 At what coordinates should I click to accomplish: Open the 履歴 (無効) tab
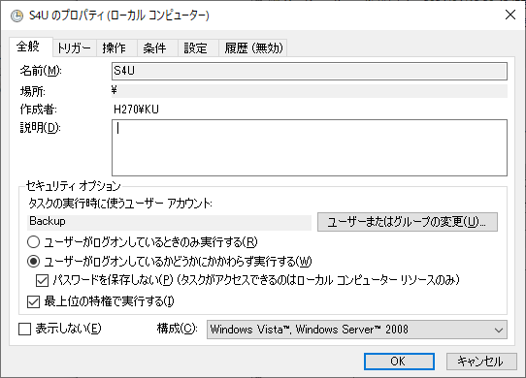coord(253,47)
